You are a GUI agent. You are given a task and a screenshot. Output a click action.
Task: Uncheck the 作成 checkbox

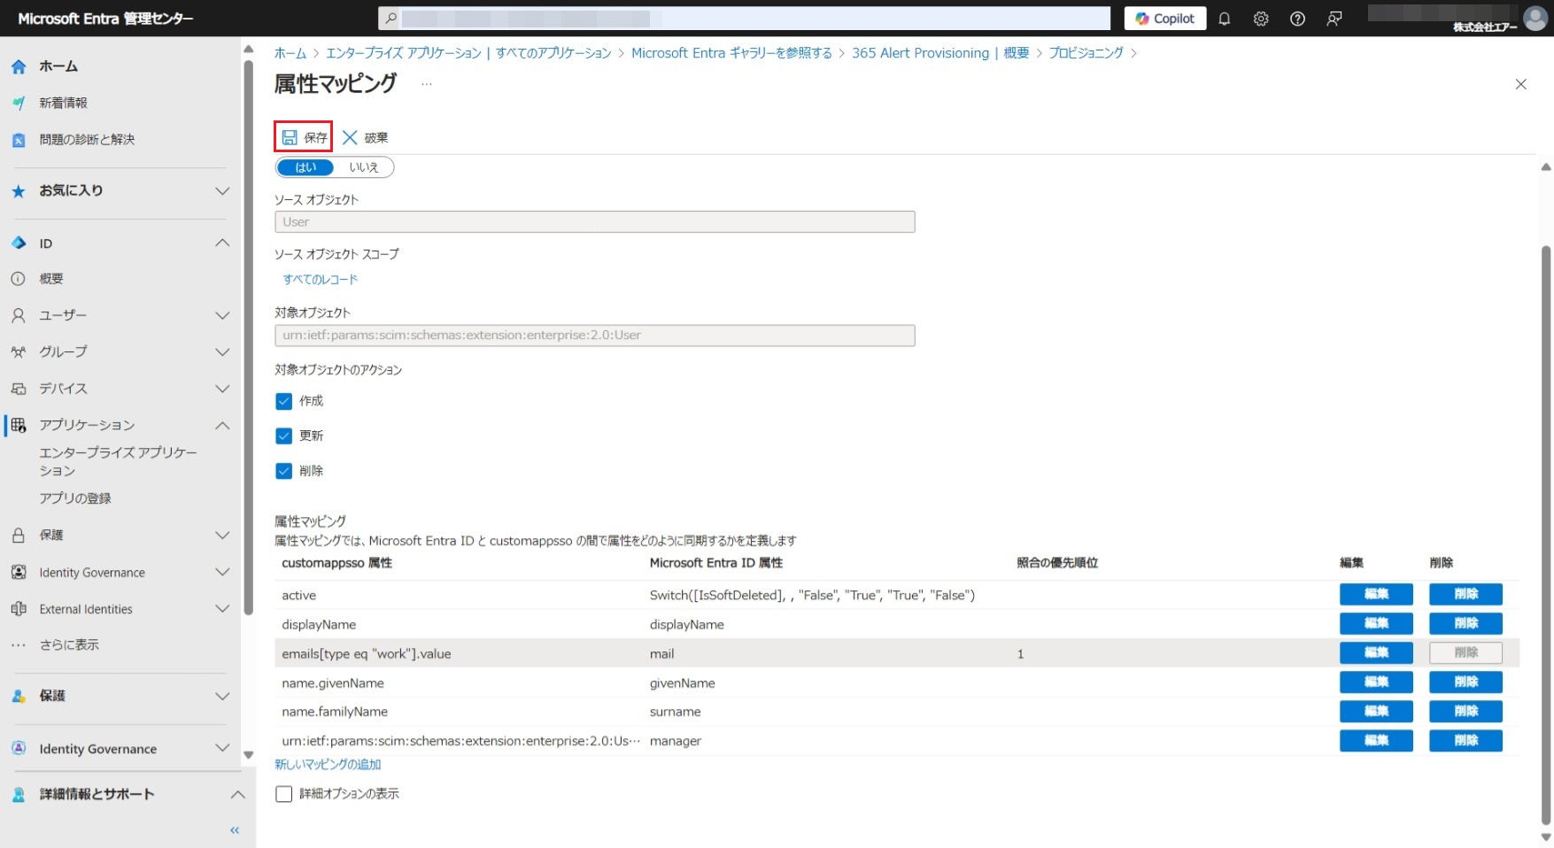pos(284,401)
